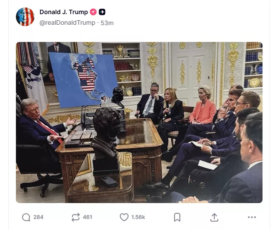
Task: Click the phone on the glass side table
Action: (x=109, y=182)
